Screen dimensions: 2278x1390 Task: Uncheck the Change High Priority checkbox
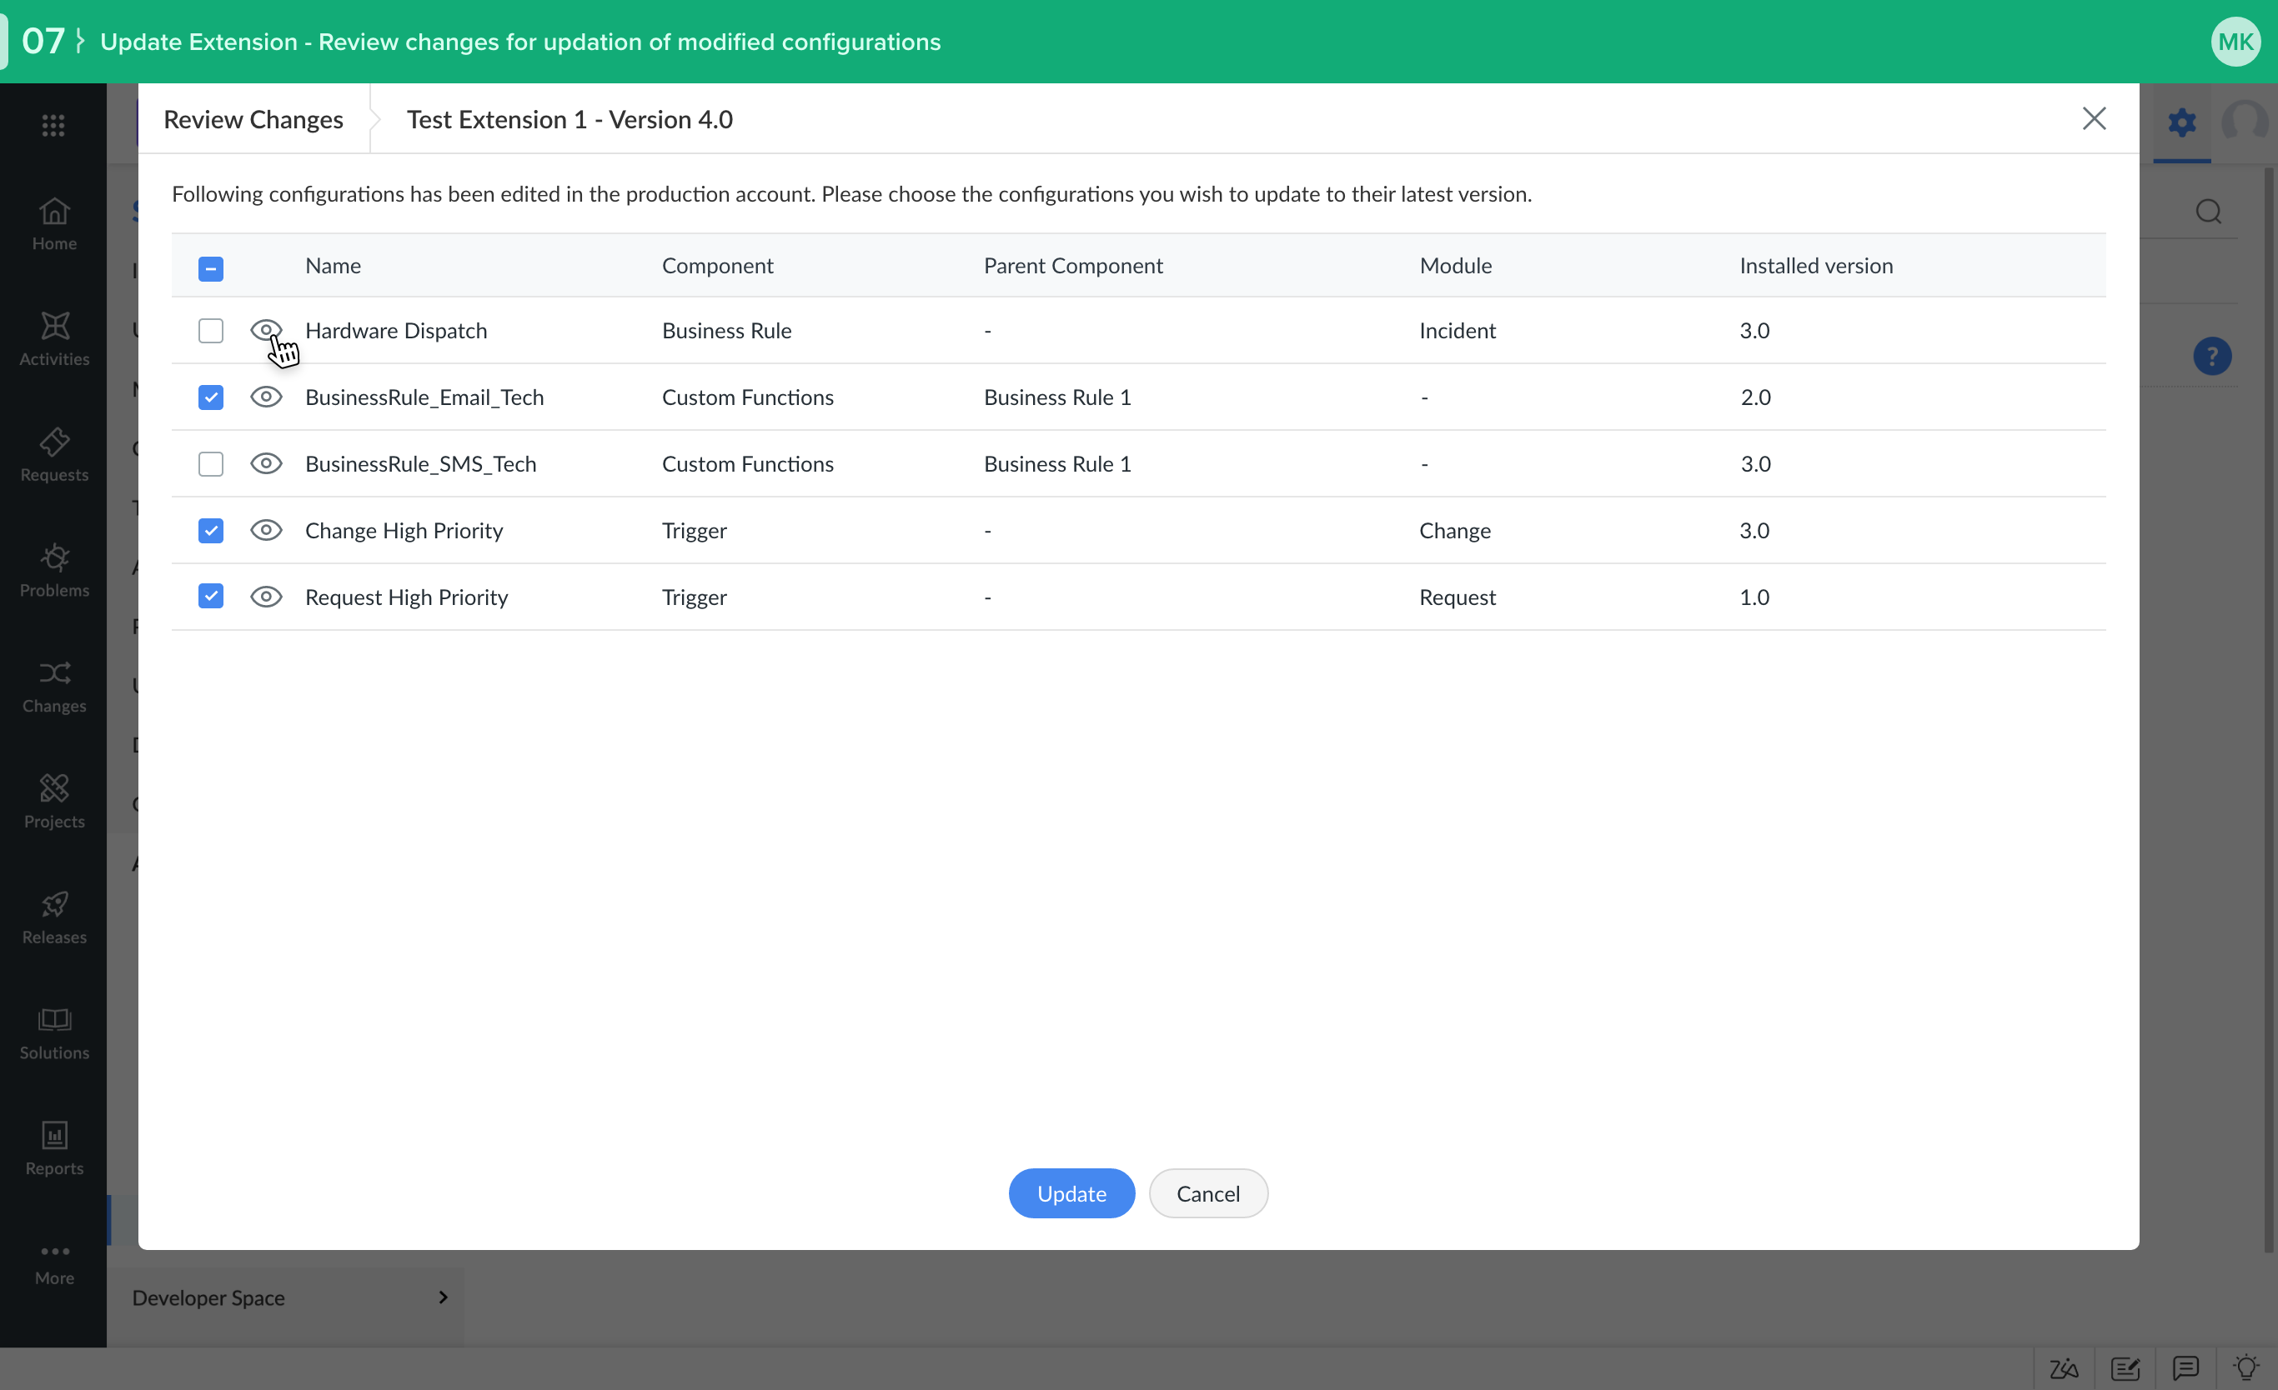211,529
